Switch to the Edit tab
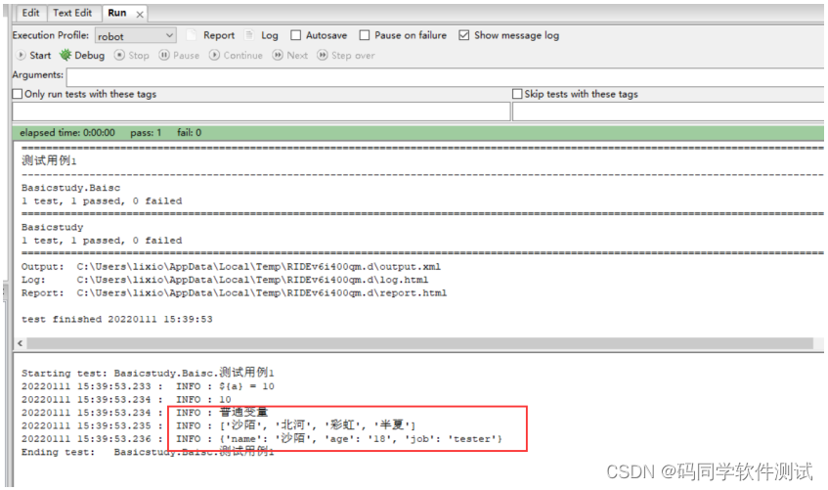828x490 pixels. (x=30, y=13)
